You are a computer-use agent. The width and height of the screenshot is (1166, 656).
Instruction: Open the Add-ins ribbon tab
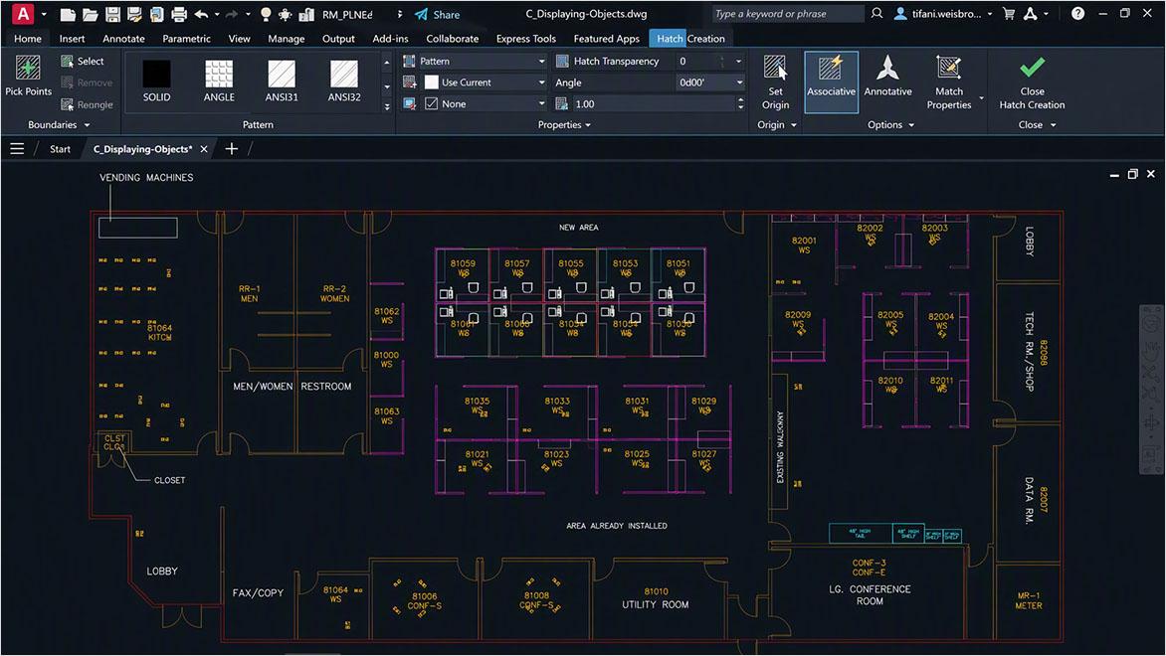point(390,39)
